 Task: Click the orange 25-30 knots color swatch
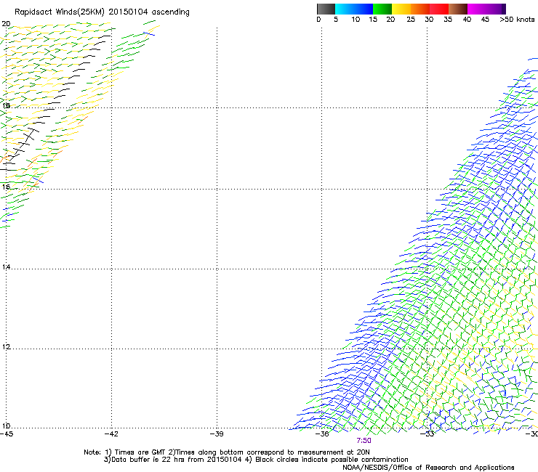(419, 9)
